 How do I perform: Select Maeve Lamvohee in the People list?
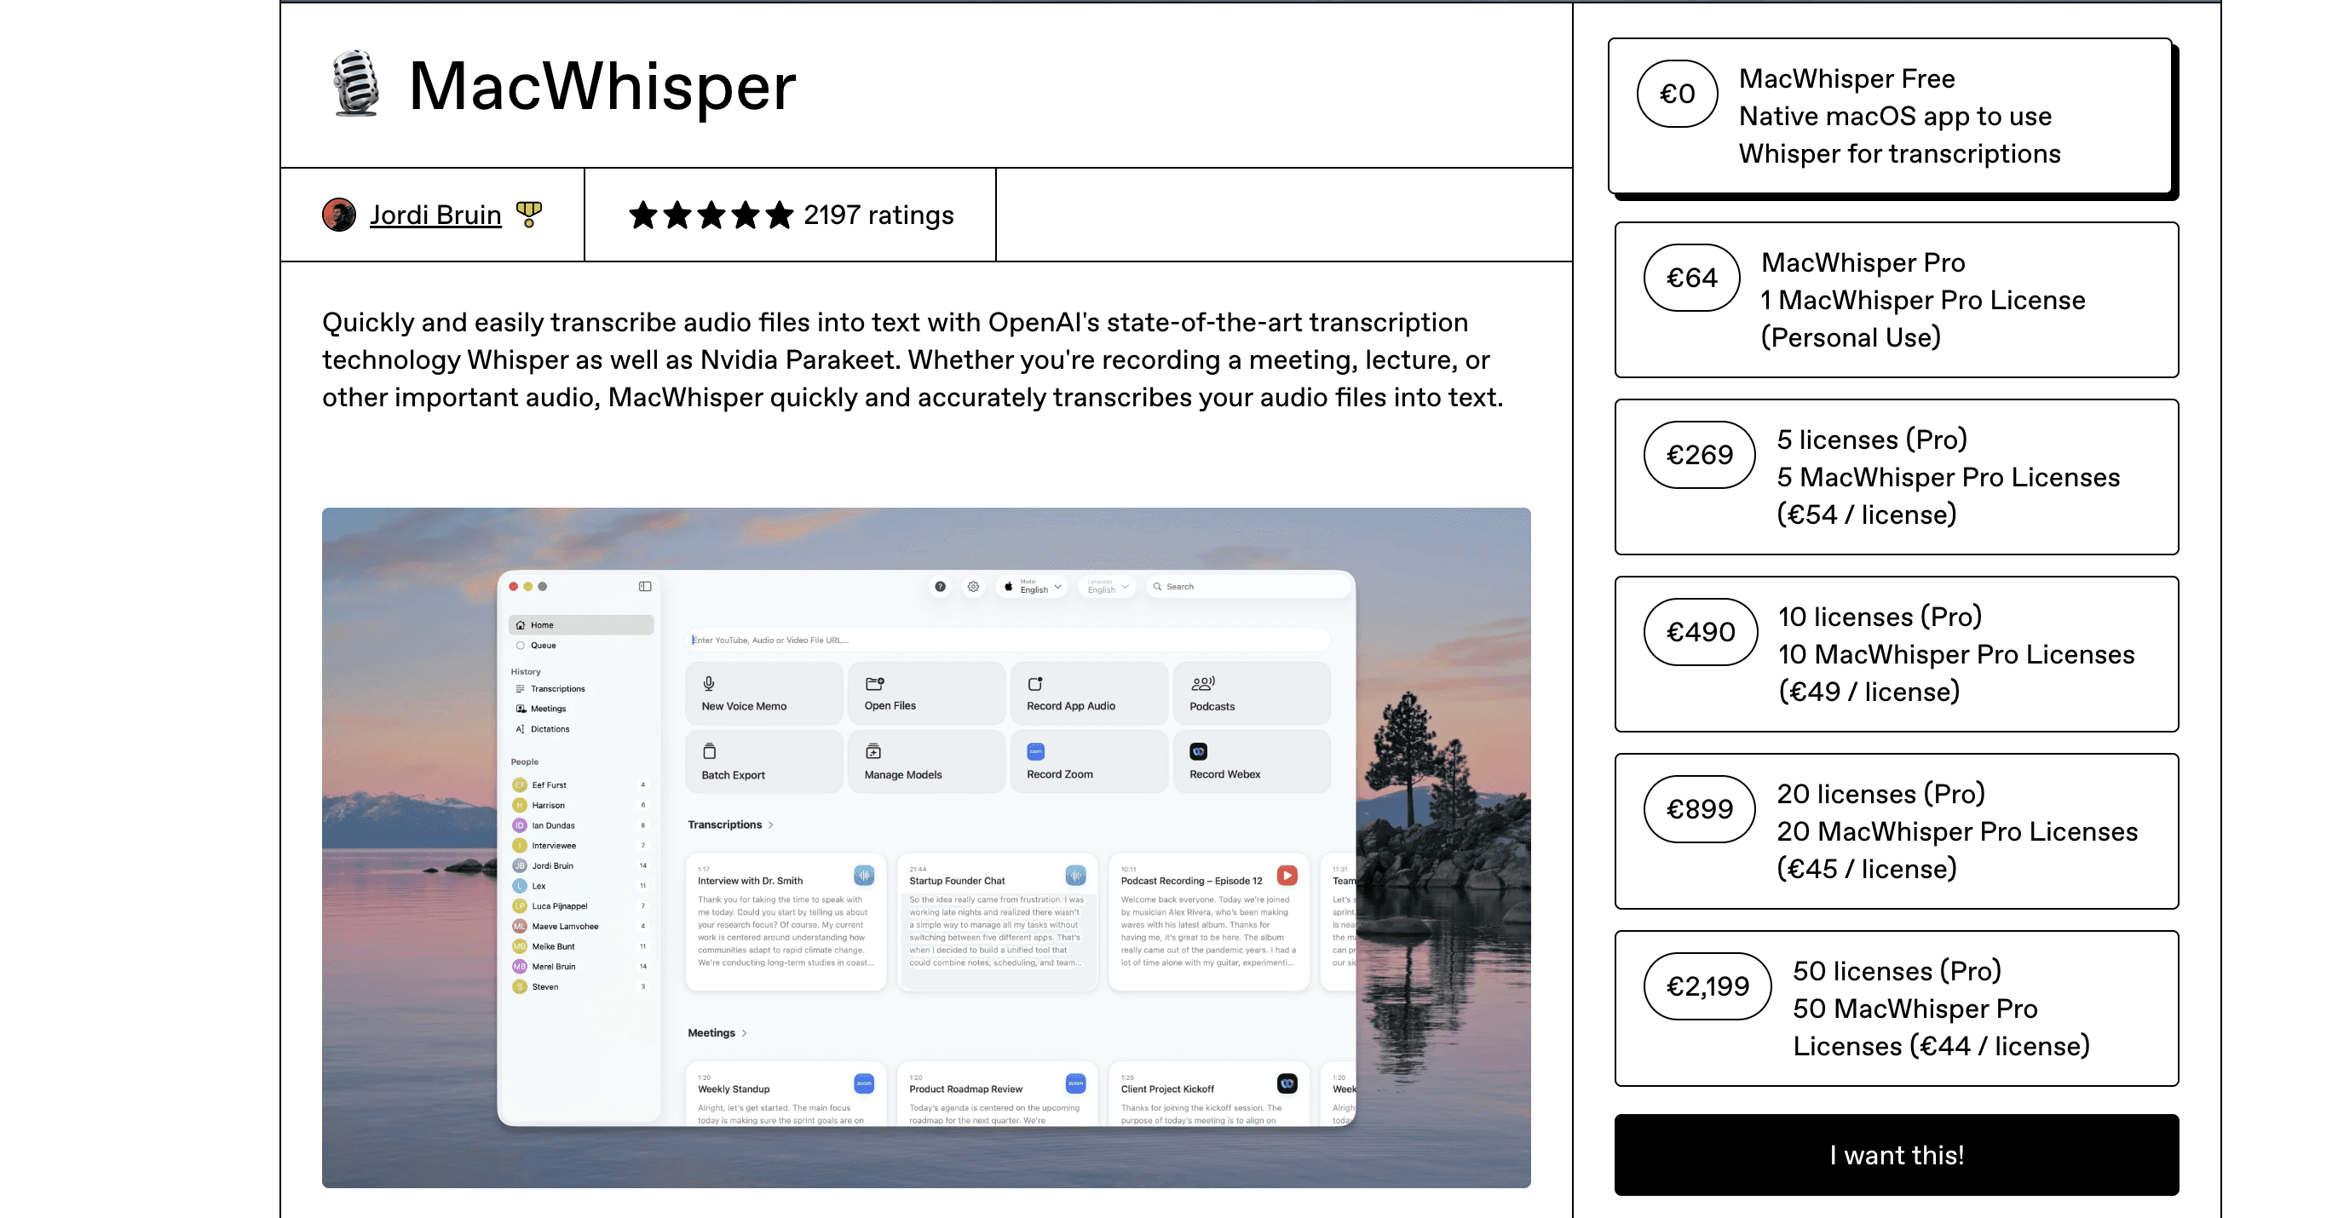(x=581, y=927)
